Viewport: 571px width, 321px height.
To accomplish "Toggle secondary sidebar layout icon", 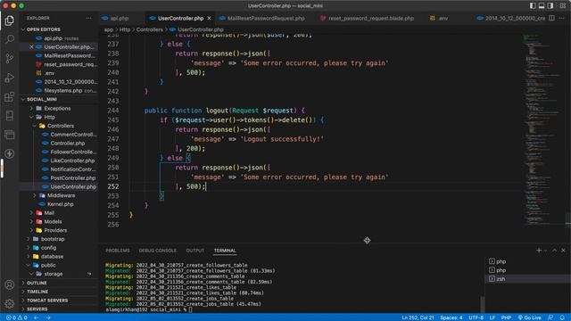I will pyautogui.click(x=550, y=5).
